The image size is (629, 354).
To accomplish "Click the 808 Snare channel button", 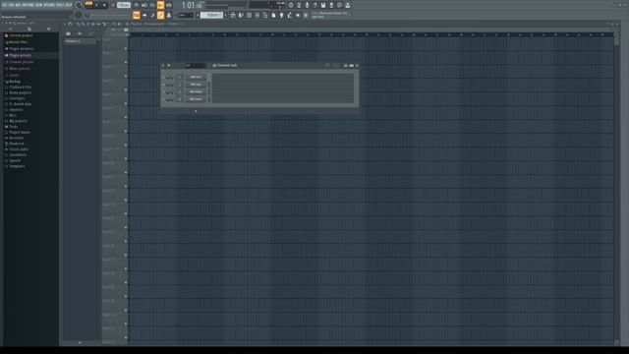I will click(196, 99).
